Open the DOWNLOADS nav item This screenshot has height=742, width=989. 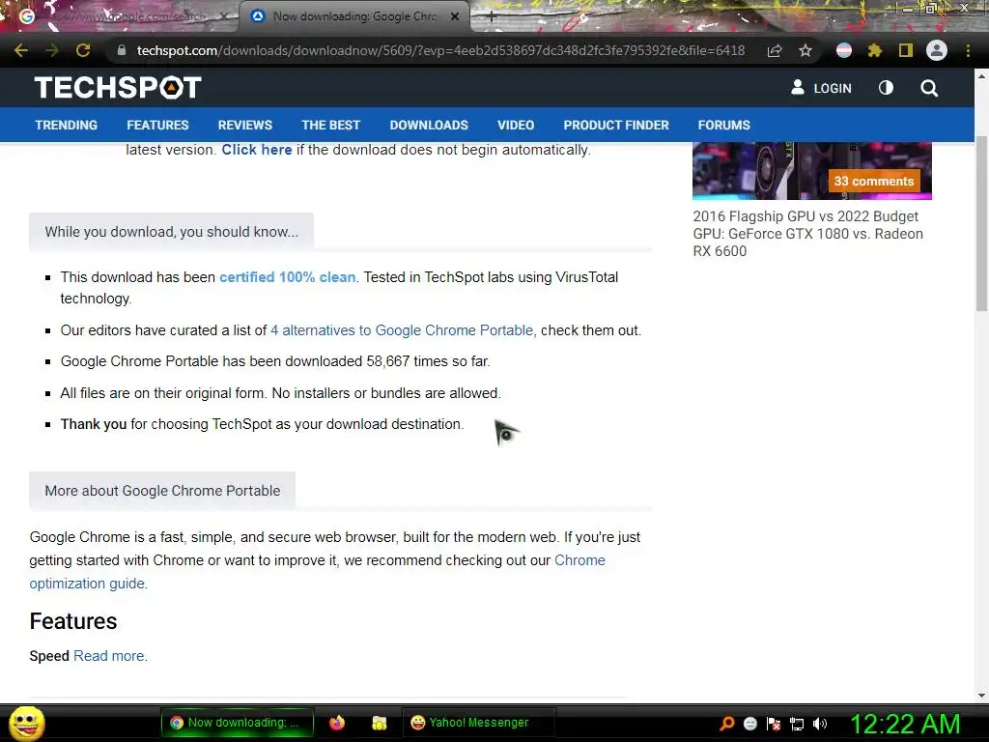coord(429,125)
